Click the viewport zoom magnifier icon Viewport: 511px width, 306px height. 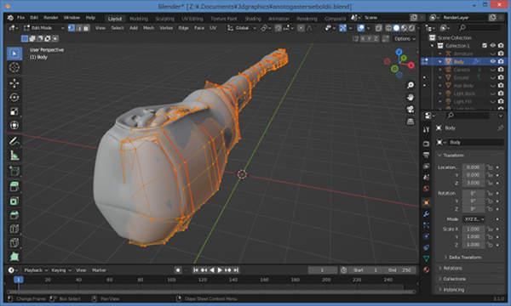click(411, 85)
